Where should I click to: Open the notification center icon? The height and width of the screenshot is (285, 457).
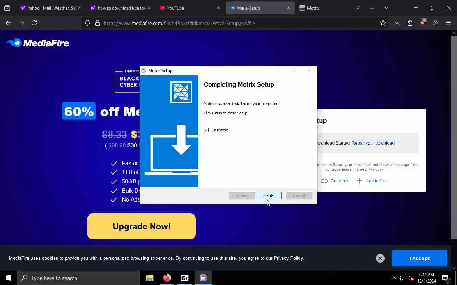pyautogui.click(x=446, y=278)
